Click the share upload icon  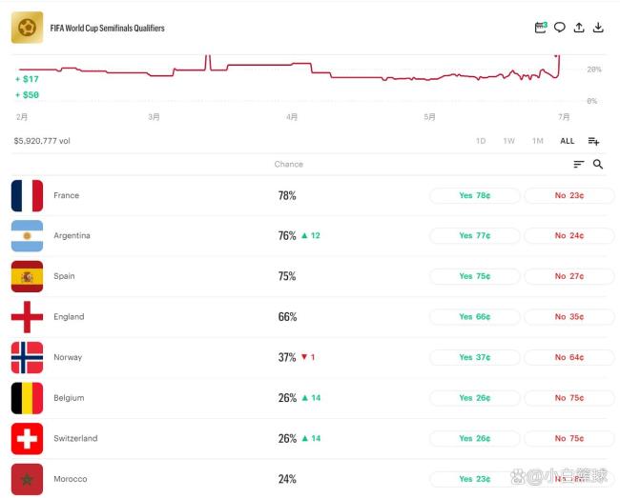tap(579, 28)
